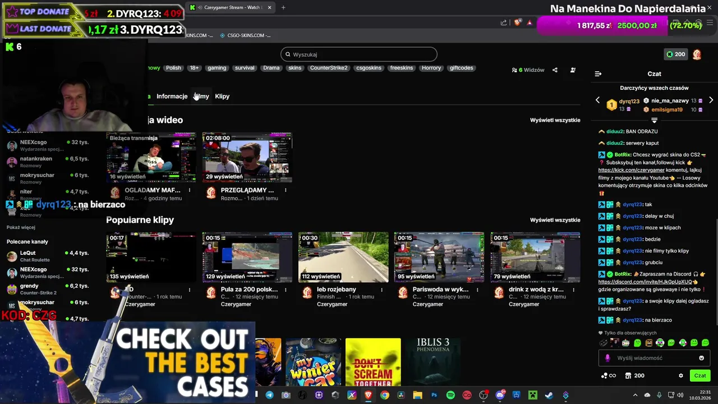The width and height of the screenshot is (718, 404).
Task: Open the 200 Kicks balance button
Action: (x=675, y=54)
